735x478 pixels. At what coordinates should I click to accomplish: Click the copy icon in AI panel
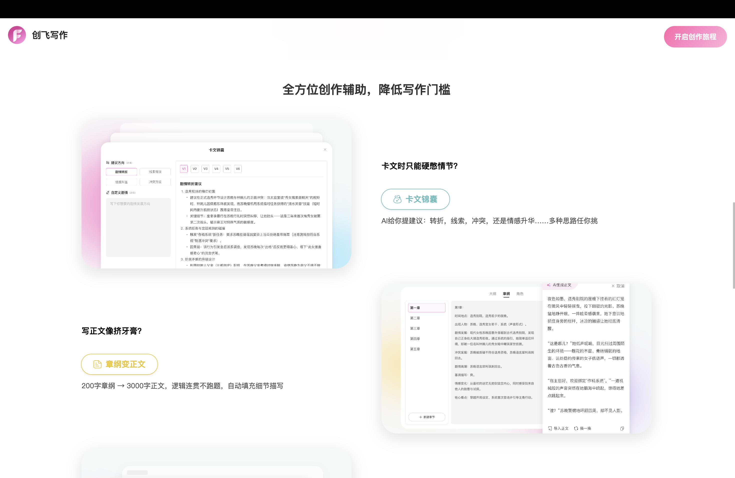[622, 428]
